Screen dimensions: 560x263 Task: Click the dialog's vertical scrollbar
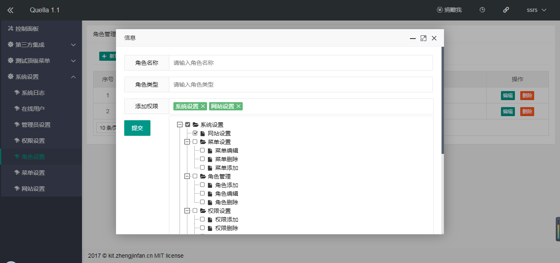(x=443, y=101)
